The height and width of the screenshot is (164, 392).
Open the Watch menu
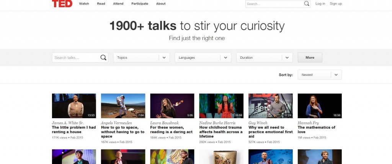(x=84, y=4)
